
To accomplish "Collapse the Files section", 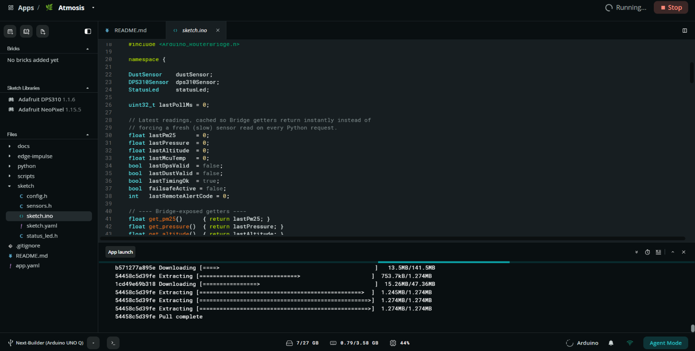I will [87, 134].
